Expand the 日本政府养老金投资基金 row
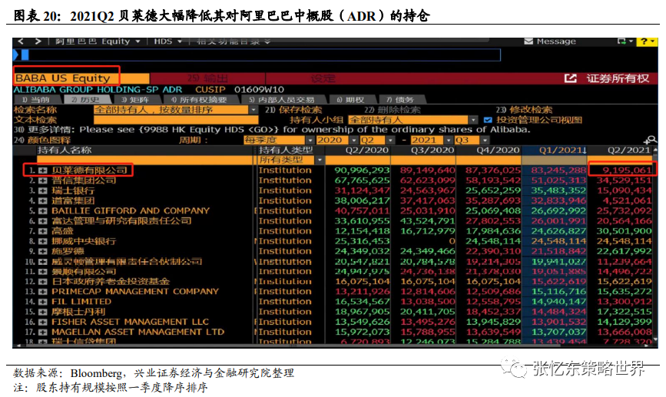This screenshot has width=666, height=397. [x=42, y=282]
